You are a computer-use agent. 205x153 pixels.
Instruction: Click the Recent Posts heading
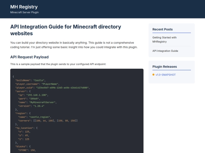162,29
